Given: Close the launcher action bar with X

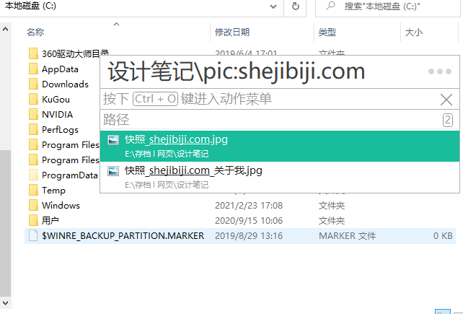Looking at the screenshot, I should (x=446, y=100).
